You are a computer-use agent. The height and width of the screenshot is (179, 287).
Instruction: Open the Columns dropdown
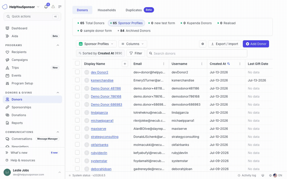tap(132, 44)
